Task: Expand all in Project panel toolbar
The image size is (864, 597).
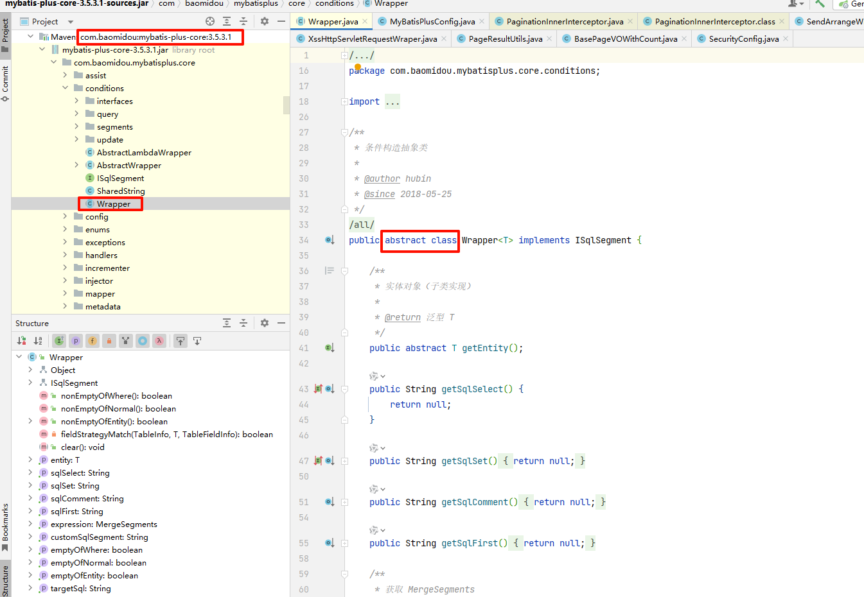Action: [227, 21]
